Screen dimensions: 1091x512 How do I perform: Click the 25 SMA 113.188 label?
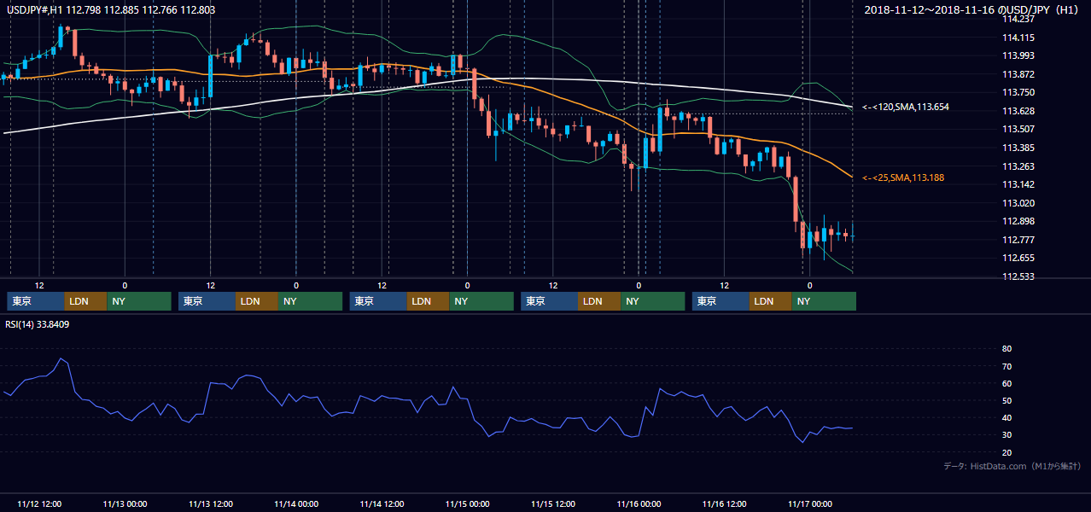coord(903,177)
